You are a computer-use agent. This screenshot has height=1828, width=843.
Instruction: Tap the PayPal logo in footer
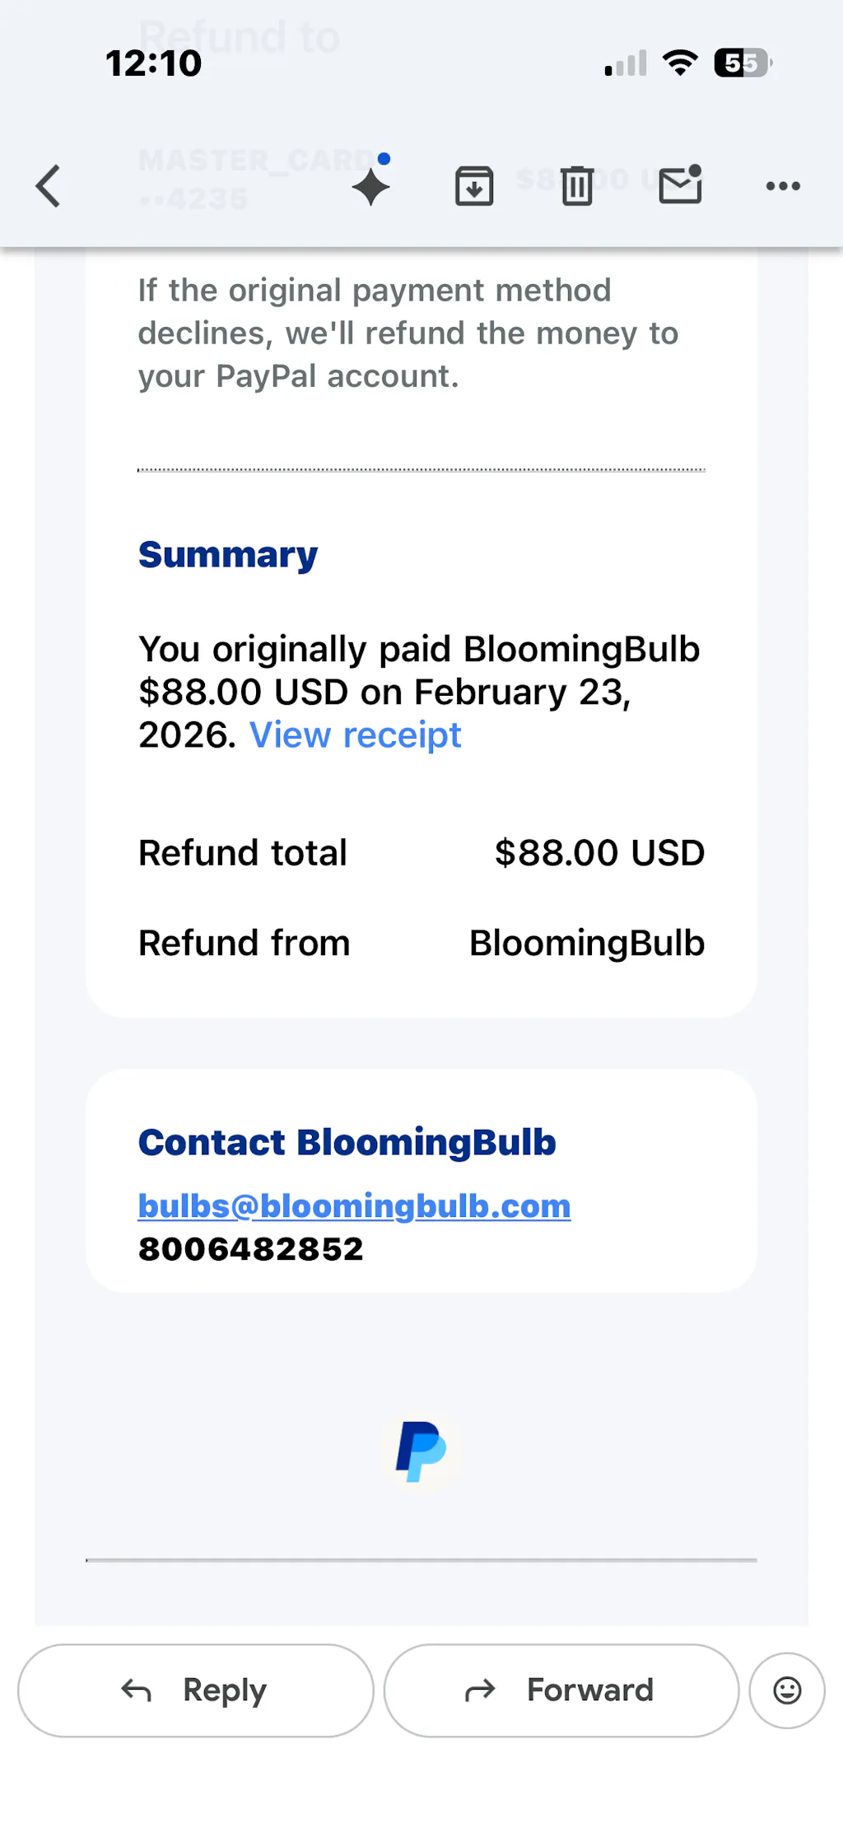pyautogui.click(x=421, y=1451)
